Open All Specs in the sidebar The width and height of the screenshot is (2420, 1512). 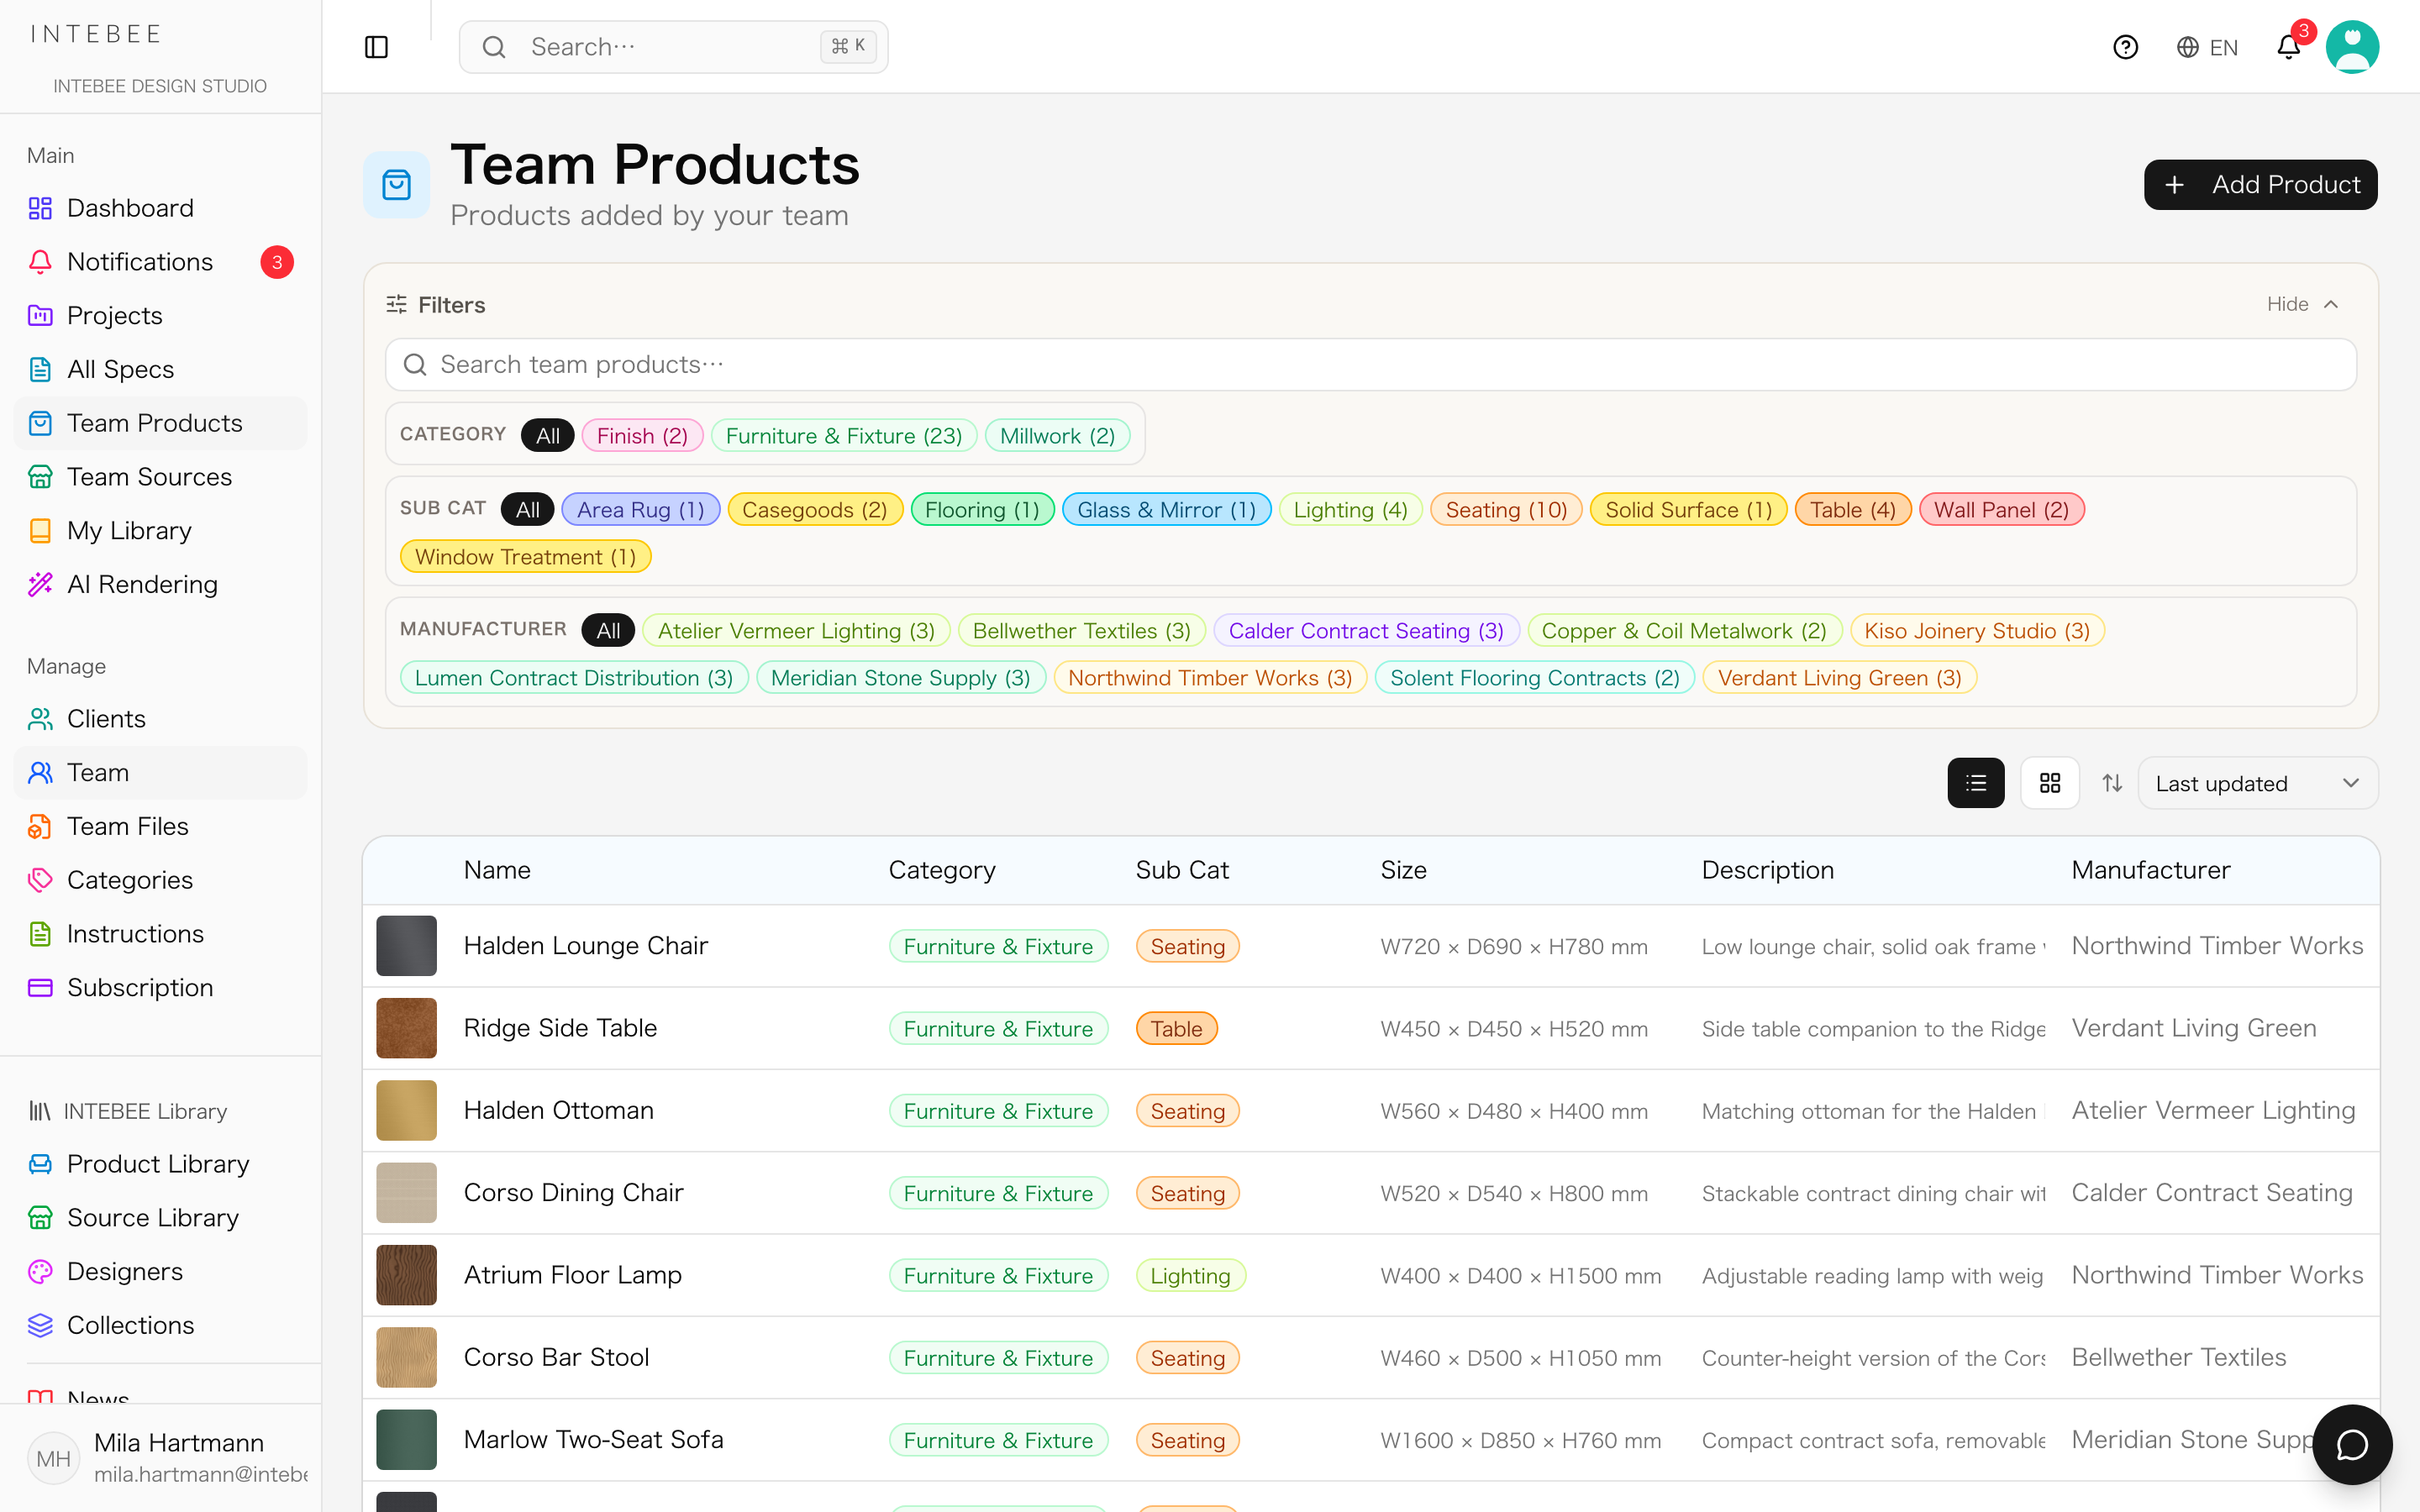pyautogui.click(x=160, y=370)
